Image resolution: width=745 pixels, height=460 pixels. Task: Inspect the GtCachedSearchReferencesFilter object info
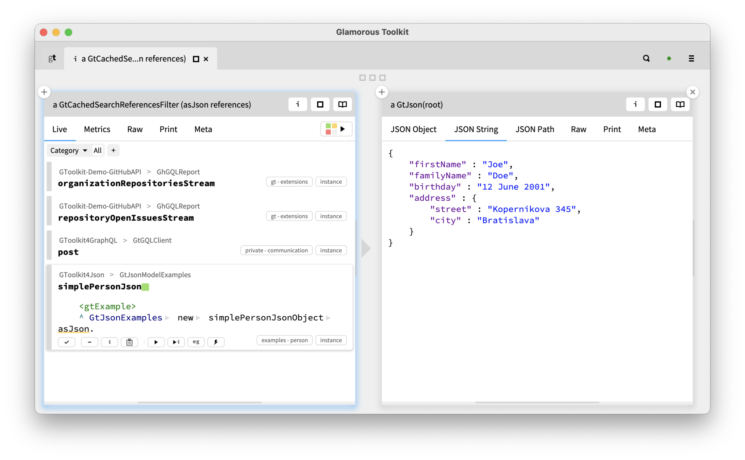(x=298, y=104)
